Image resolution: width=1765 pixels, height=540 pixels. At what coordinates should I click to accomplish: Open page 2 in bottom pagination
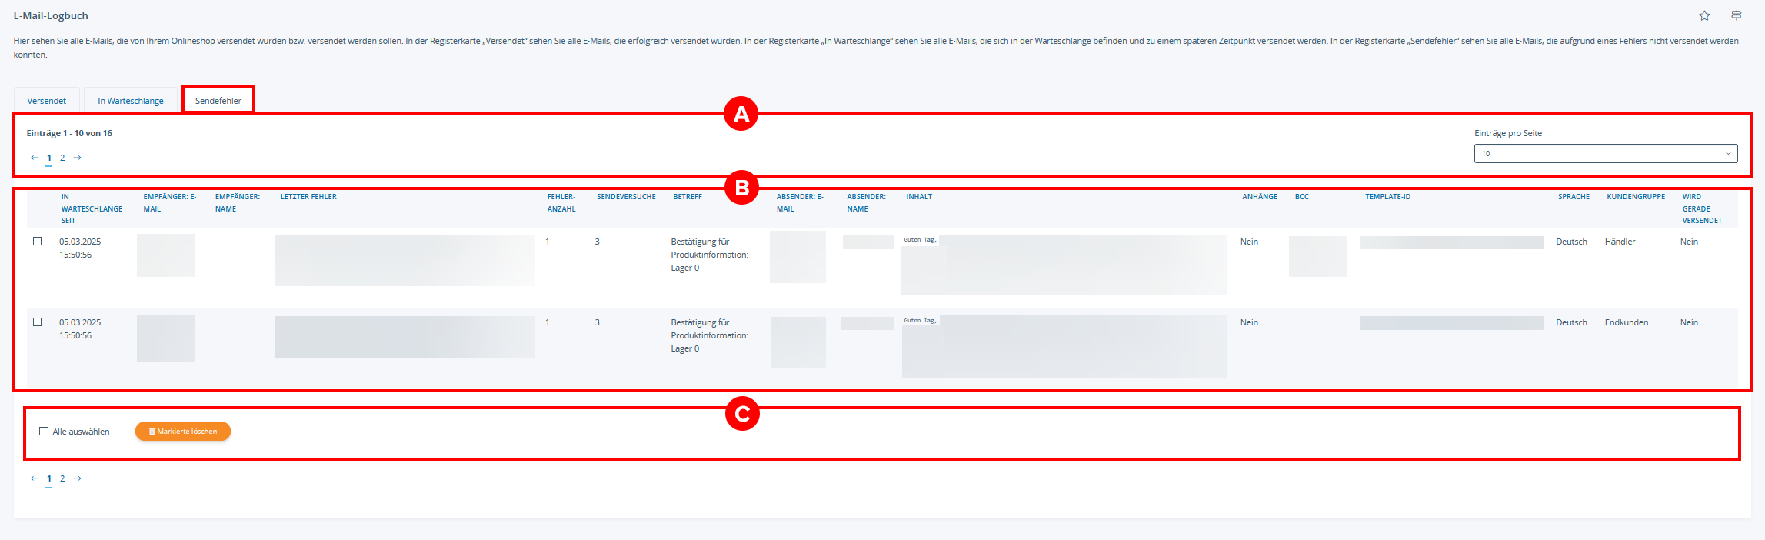62,478
